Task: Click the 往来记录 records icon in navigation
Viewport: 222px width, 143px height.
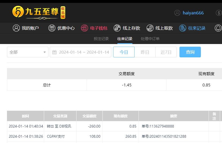Action: [x=183, y=28]
